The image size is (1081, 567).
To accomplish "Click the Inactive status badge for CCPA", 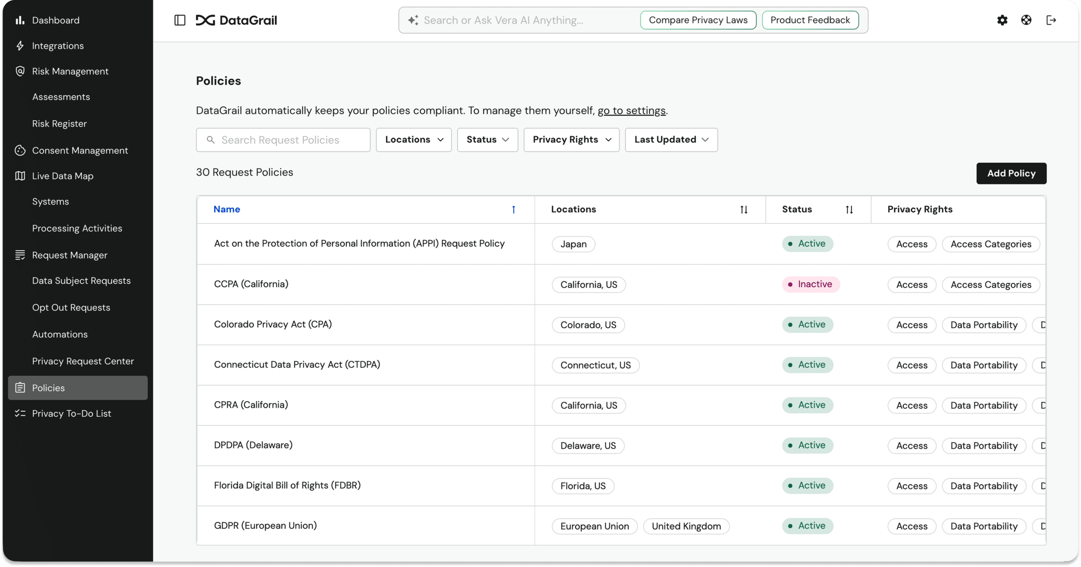I will tap(811, 284).
